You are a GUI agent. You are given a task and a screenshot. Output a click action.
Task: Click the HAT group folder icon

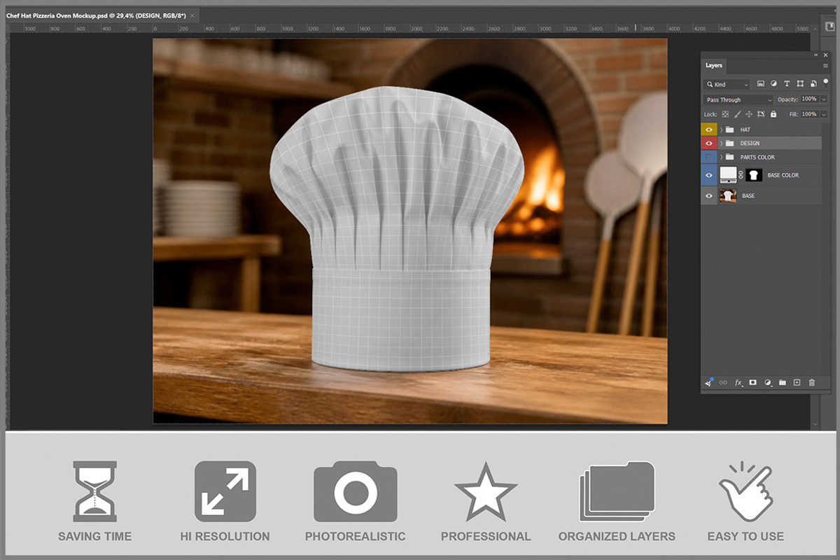[729, 129]
